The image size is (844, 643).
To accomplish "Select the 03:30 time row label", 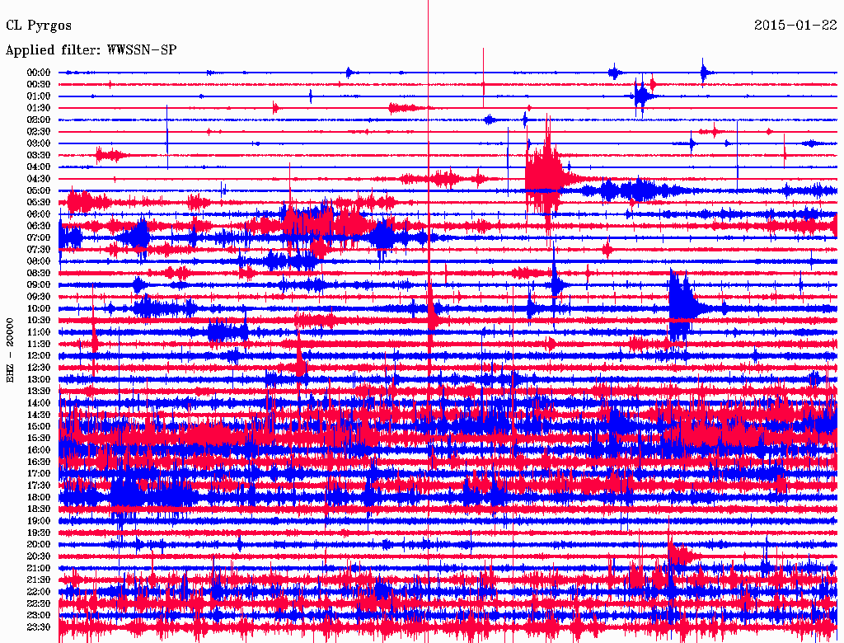I will [39, 156].
